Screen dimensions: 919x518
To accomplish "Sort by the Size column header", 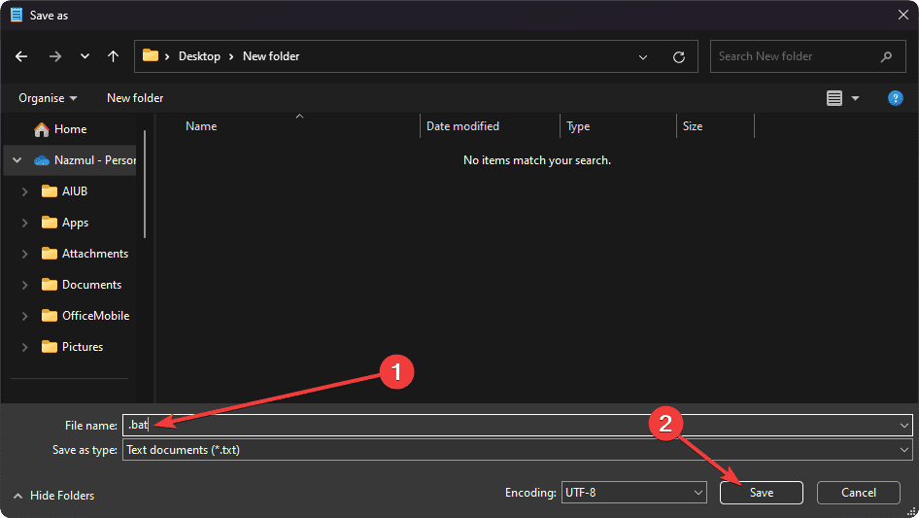I will [x=693, y=126].
